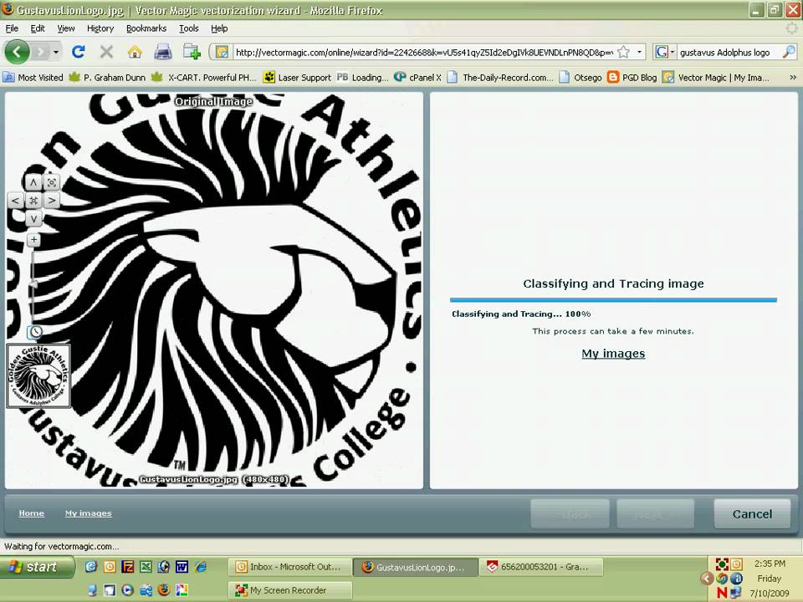Click the 2:35 PM system clock
Screen dimensions: 803x602
[x=770, y=564]
